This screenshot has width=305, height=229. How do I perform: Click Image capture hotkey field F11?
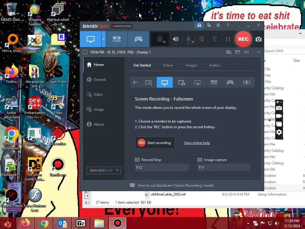point(224,168)
